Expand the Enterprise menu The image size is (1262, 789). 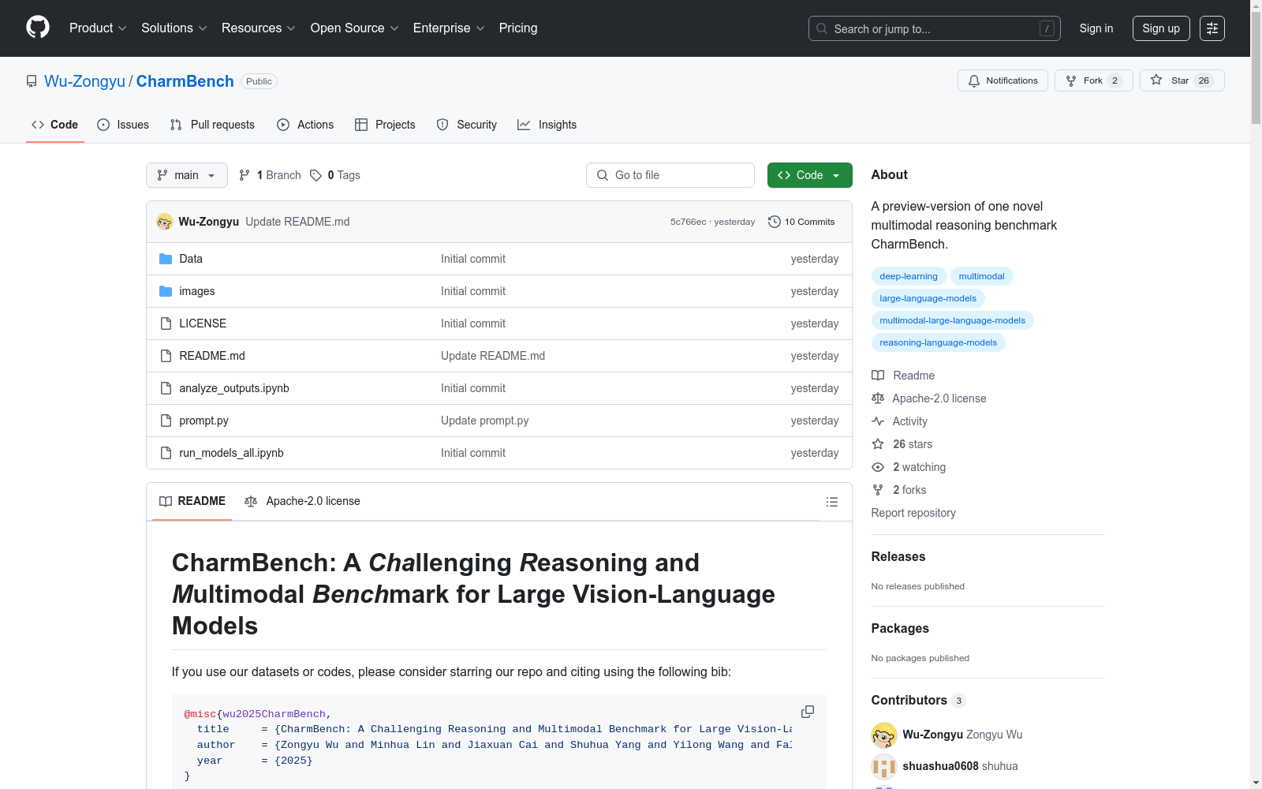point(449,28)
